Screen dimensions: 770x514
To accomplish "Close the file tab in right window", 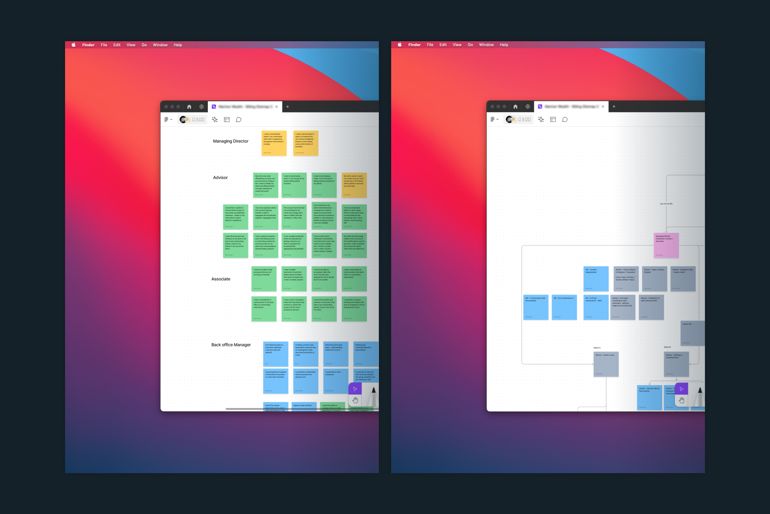I will tap(603, 107).
